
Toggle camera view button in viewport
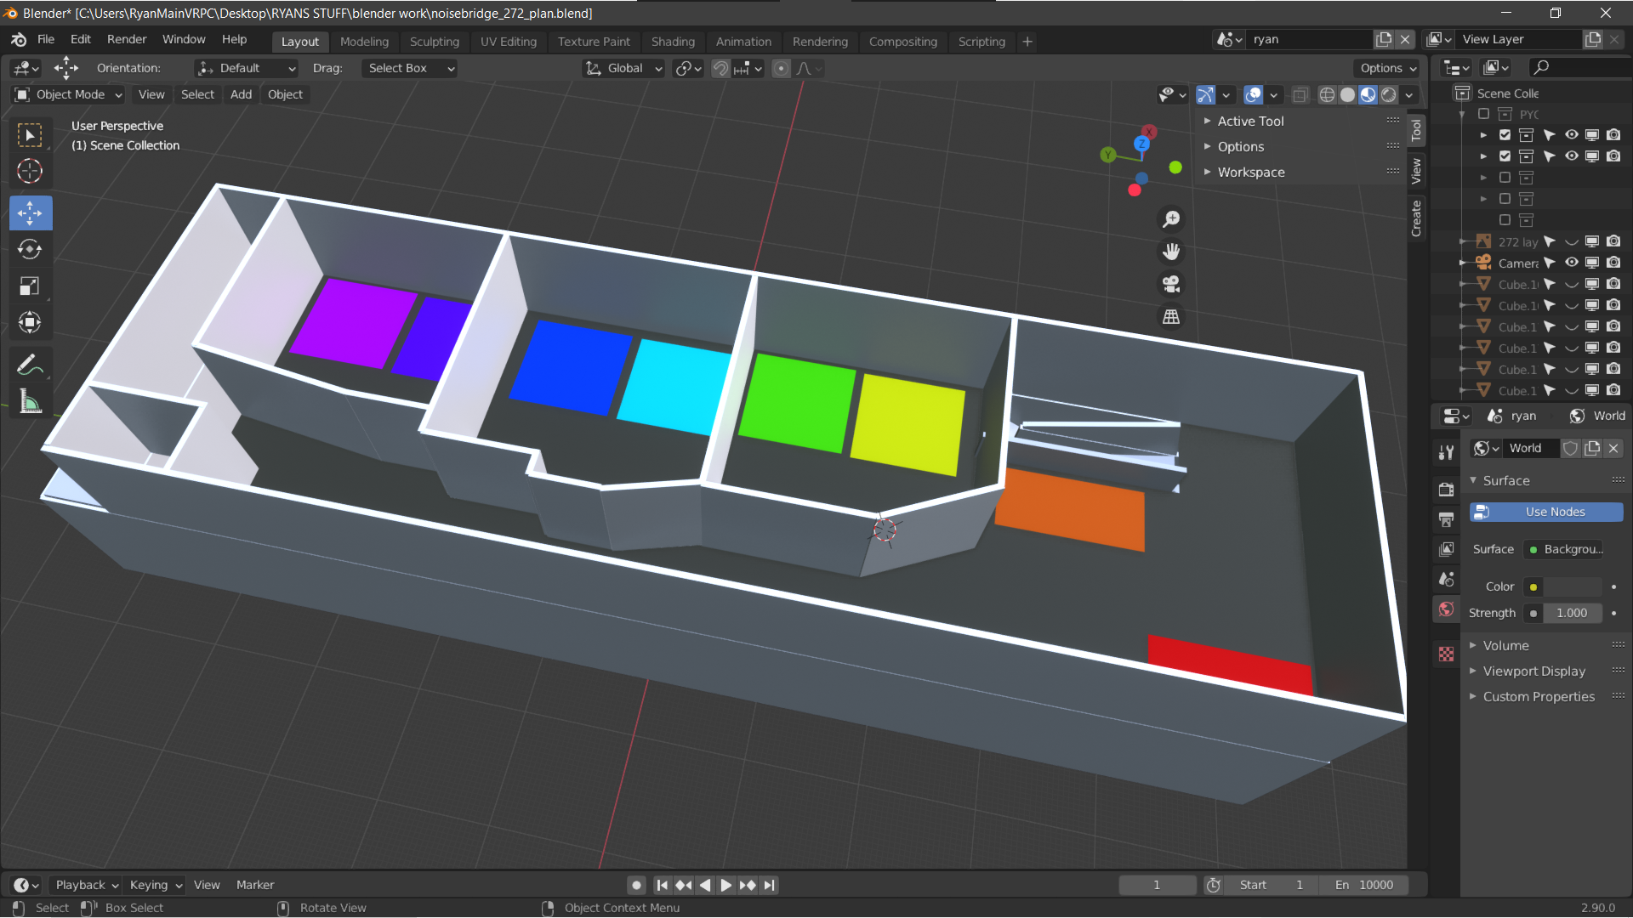(x=1171, y=284)
